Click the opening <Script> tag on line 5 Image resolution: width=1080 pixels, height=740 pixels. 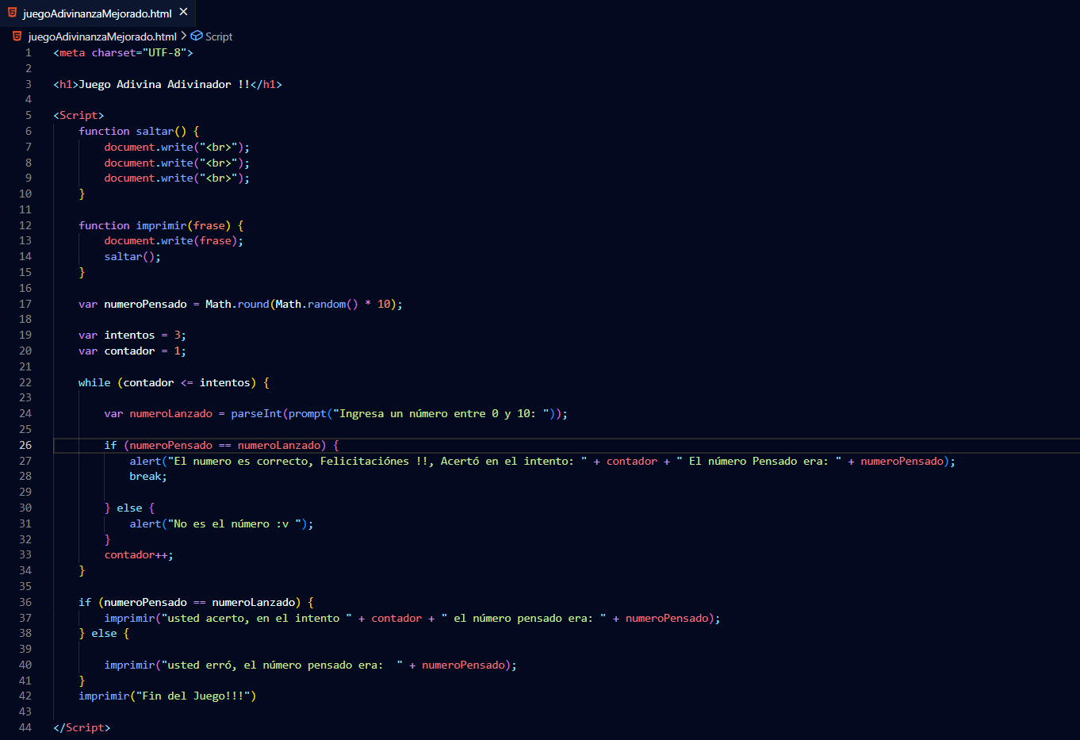click(x=79, y=115)
